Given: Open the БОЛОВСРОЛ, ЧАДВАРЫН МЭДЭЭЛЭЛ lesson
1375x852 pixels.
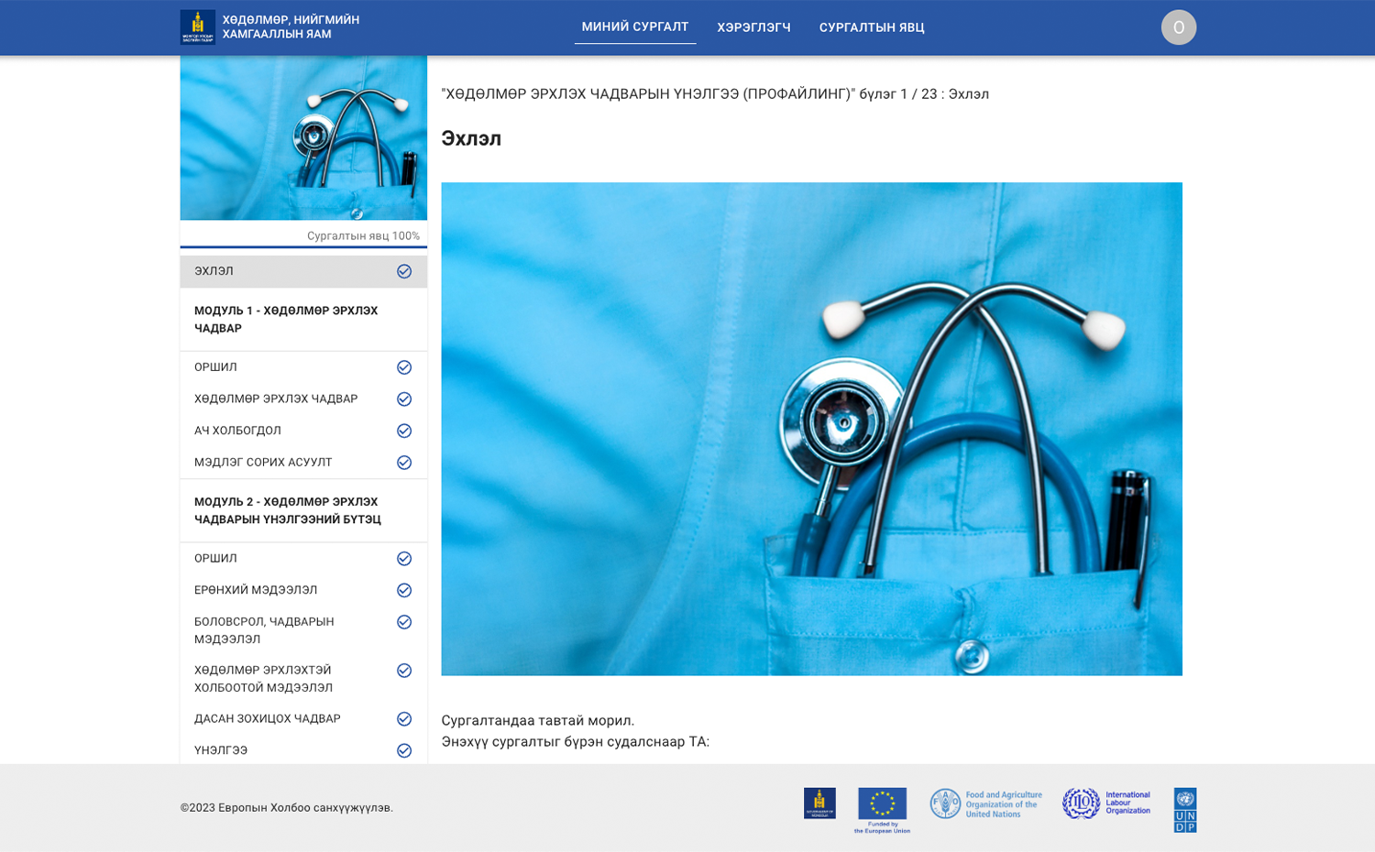Looking at the screenshot, I should coord(264,630).
